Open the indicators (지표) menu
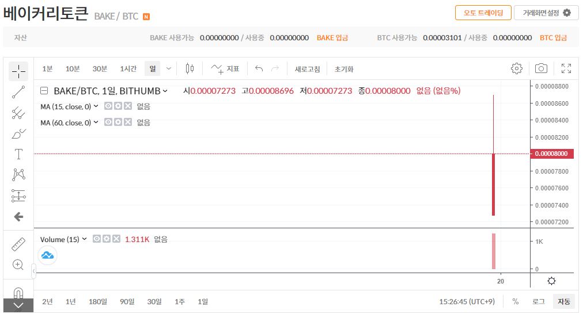 (x=225, y=68)
